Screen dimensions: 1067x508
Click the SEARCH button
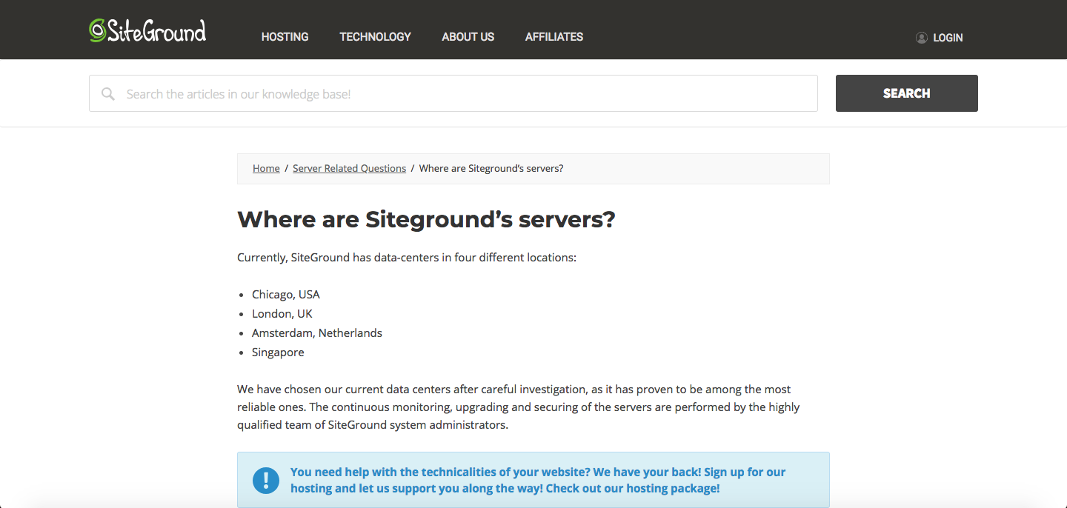906,93
